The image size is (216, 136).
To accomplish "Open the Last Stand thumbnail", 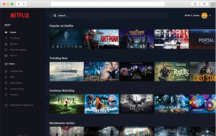I will point(203,72).
